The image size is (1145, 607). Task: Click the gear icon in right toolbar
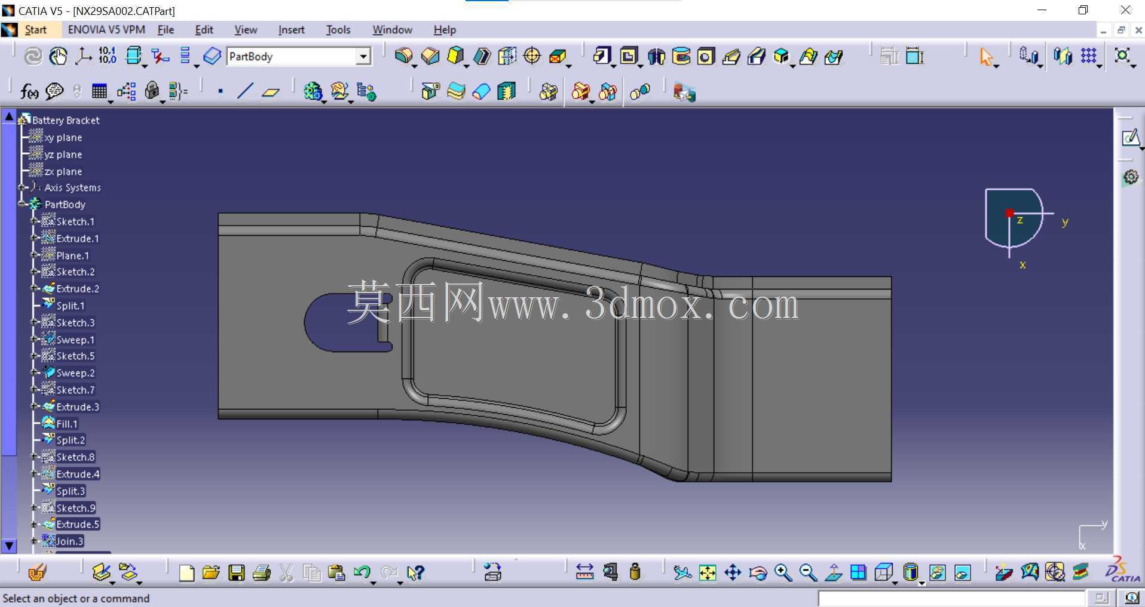pos(1129,177)
